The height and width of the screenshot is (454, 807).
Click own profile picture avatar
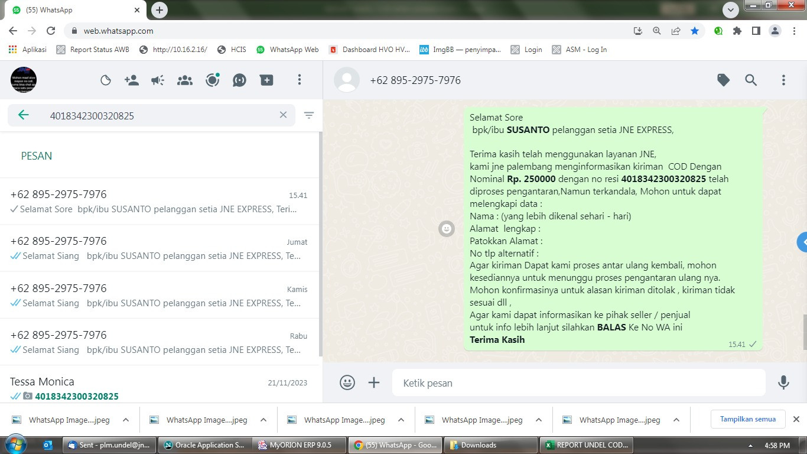24,80
